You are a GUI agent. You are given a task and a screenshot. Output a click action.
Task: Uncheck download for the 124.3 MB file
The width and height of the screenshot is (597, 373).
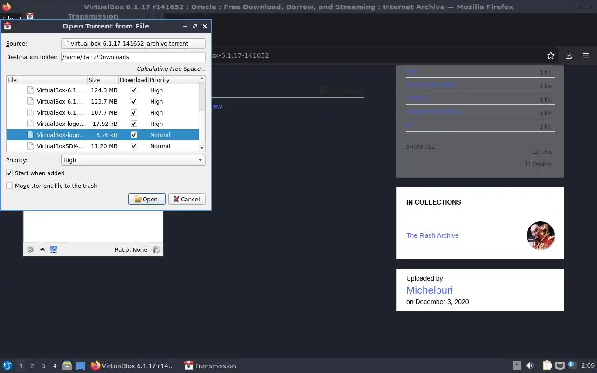134,90
